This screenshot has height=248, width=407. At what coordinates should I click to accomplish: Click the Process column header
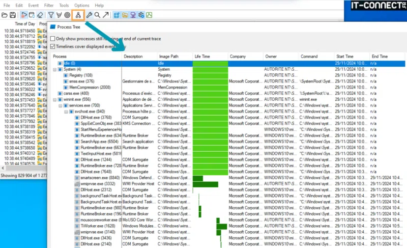[x=86, y=57]
